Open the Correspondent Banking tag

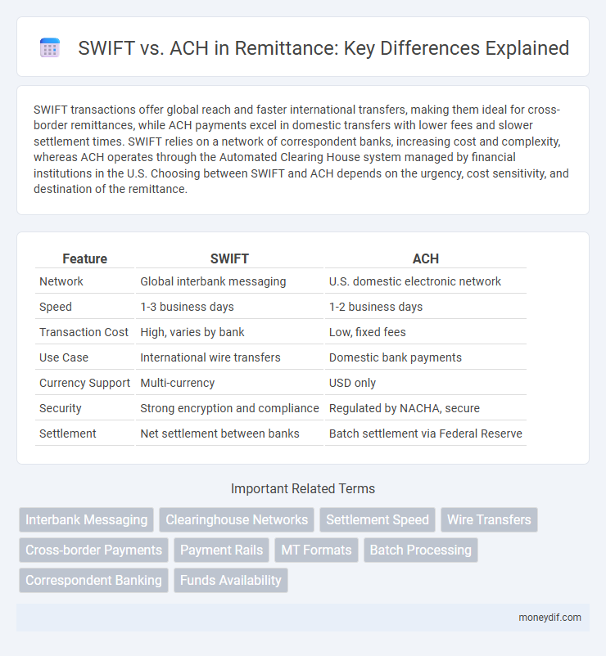click(x=93, y=580)
